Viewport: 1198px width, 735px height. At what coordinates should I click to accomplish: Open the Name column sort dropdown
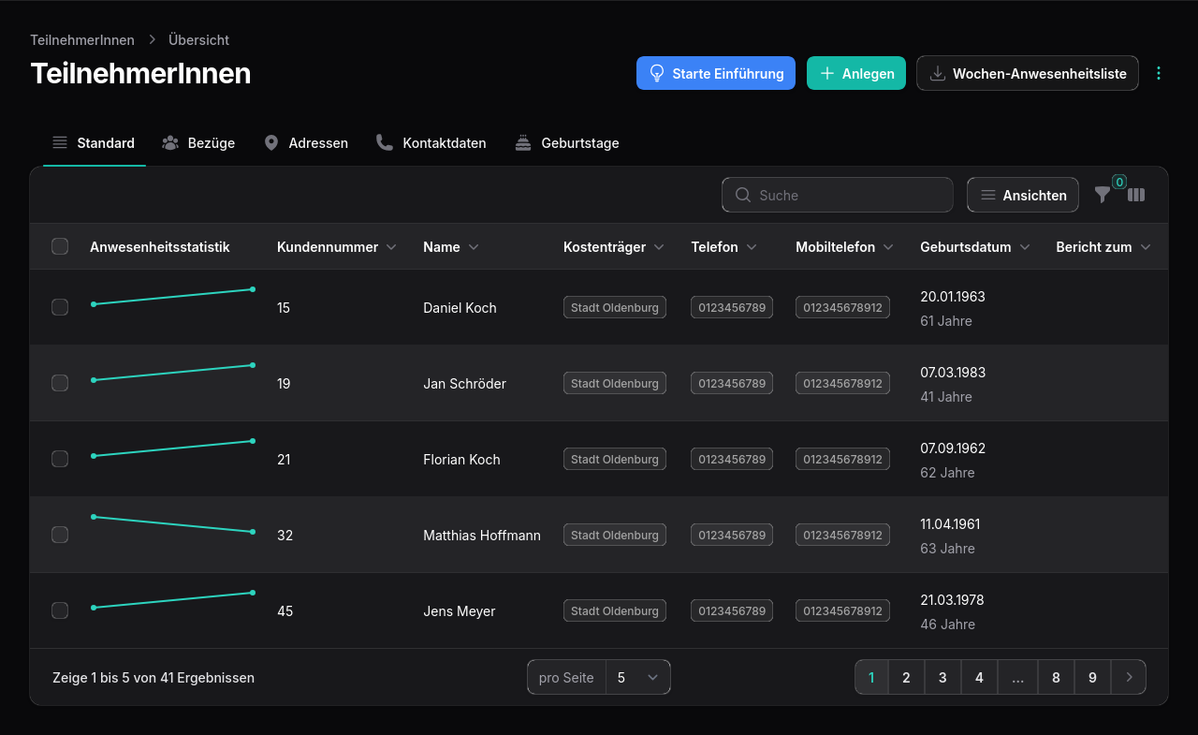tap(474, 247)
